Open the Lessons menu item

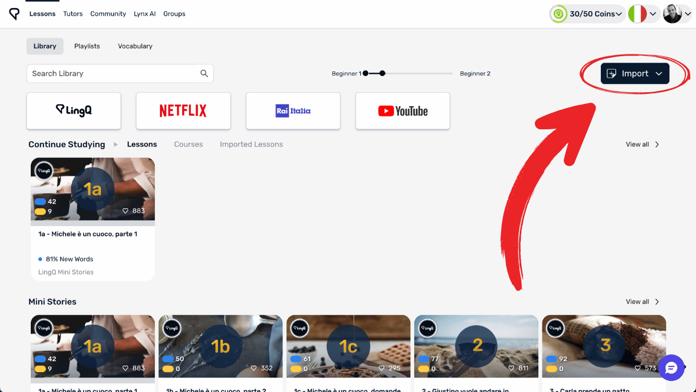pyautogui.click(x=42, y=14)
